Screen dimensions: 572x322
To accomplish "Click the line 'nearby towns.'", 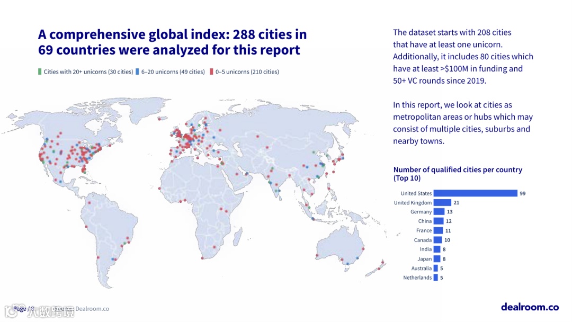I will pyautogui.click(x=418, y=141).
